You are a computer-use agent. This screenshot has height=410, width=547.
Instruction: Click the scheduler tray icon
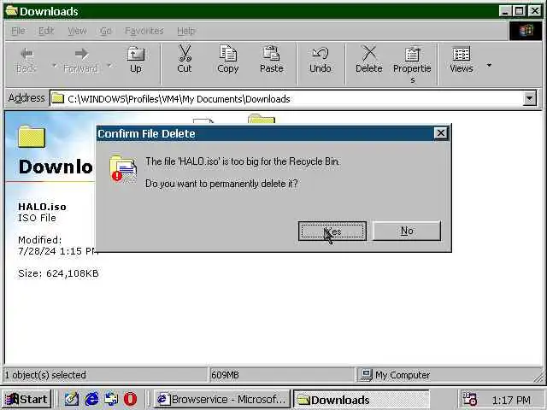469,399
